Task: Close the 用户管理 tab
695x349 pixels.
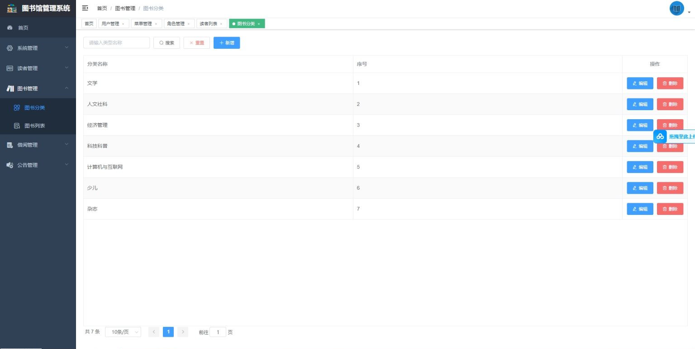Action: tap(123, 24)
